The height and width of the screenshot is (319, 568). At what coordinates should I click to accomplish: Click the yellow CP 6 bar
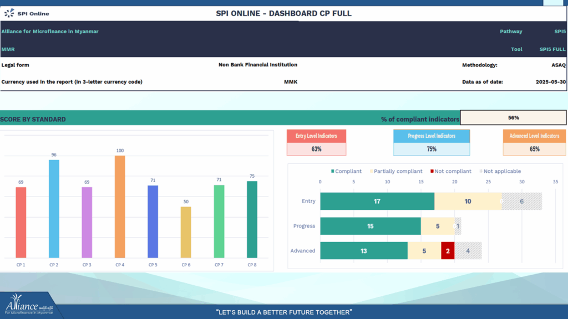point(186,232)
